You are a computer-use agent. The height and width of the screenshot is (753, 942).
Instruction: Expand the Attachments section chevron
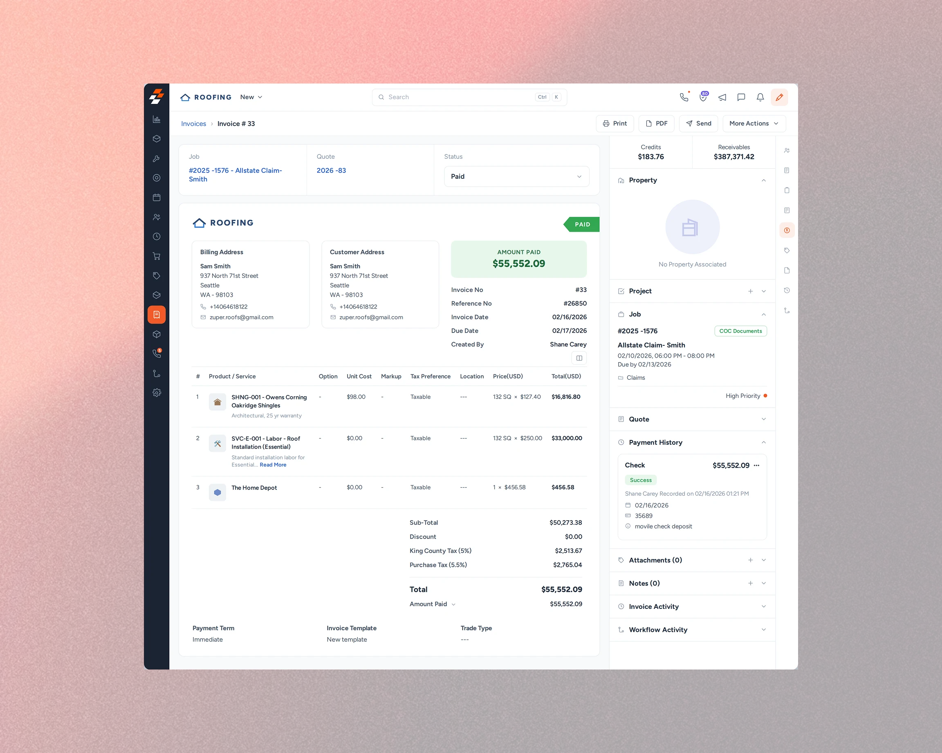pos(763,560)
